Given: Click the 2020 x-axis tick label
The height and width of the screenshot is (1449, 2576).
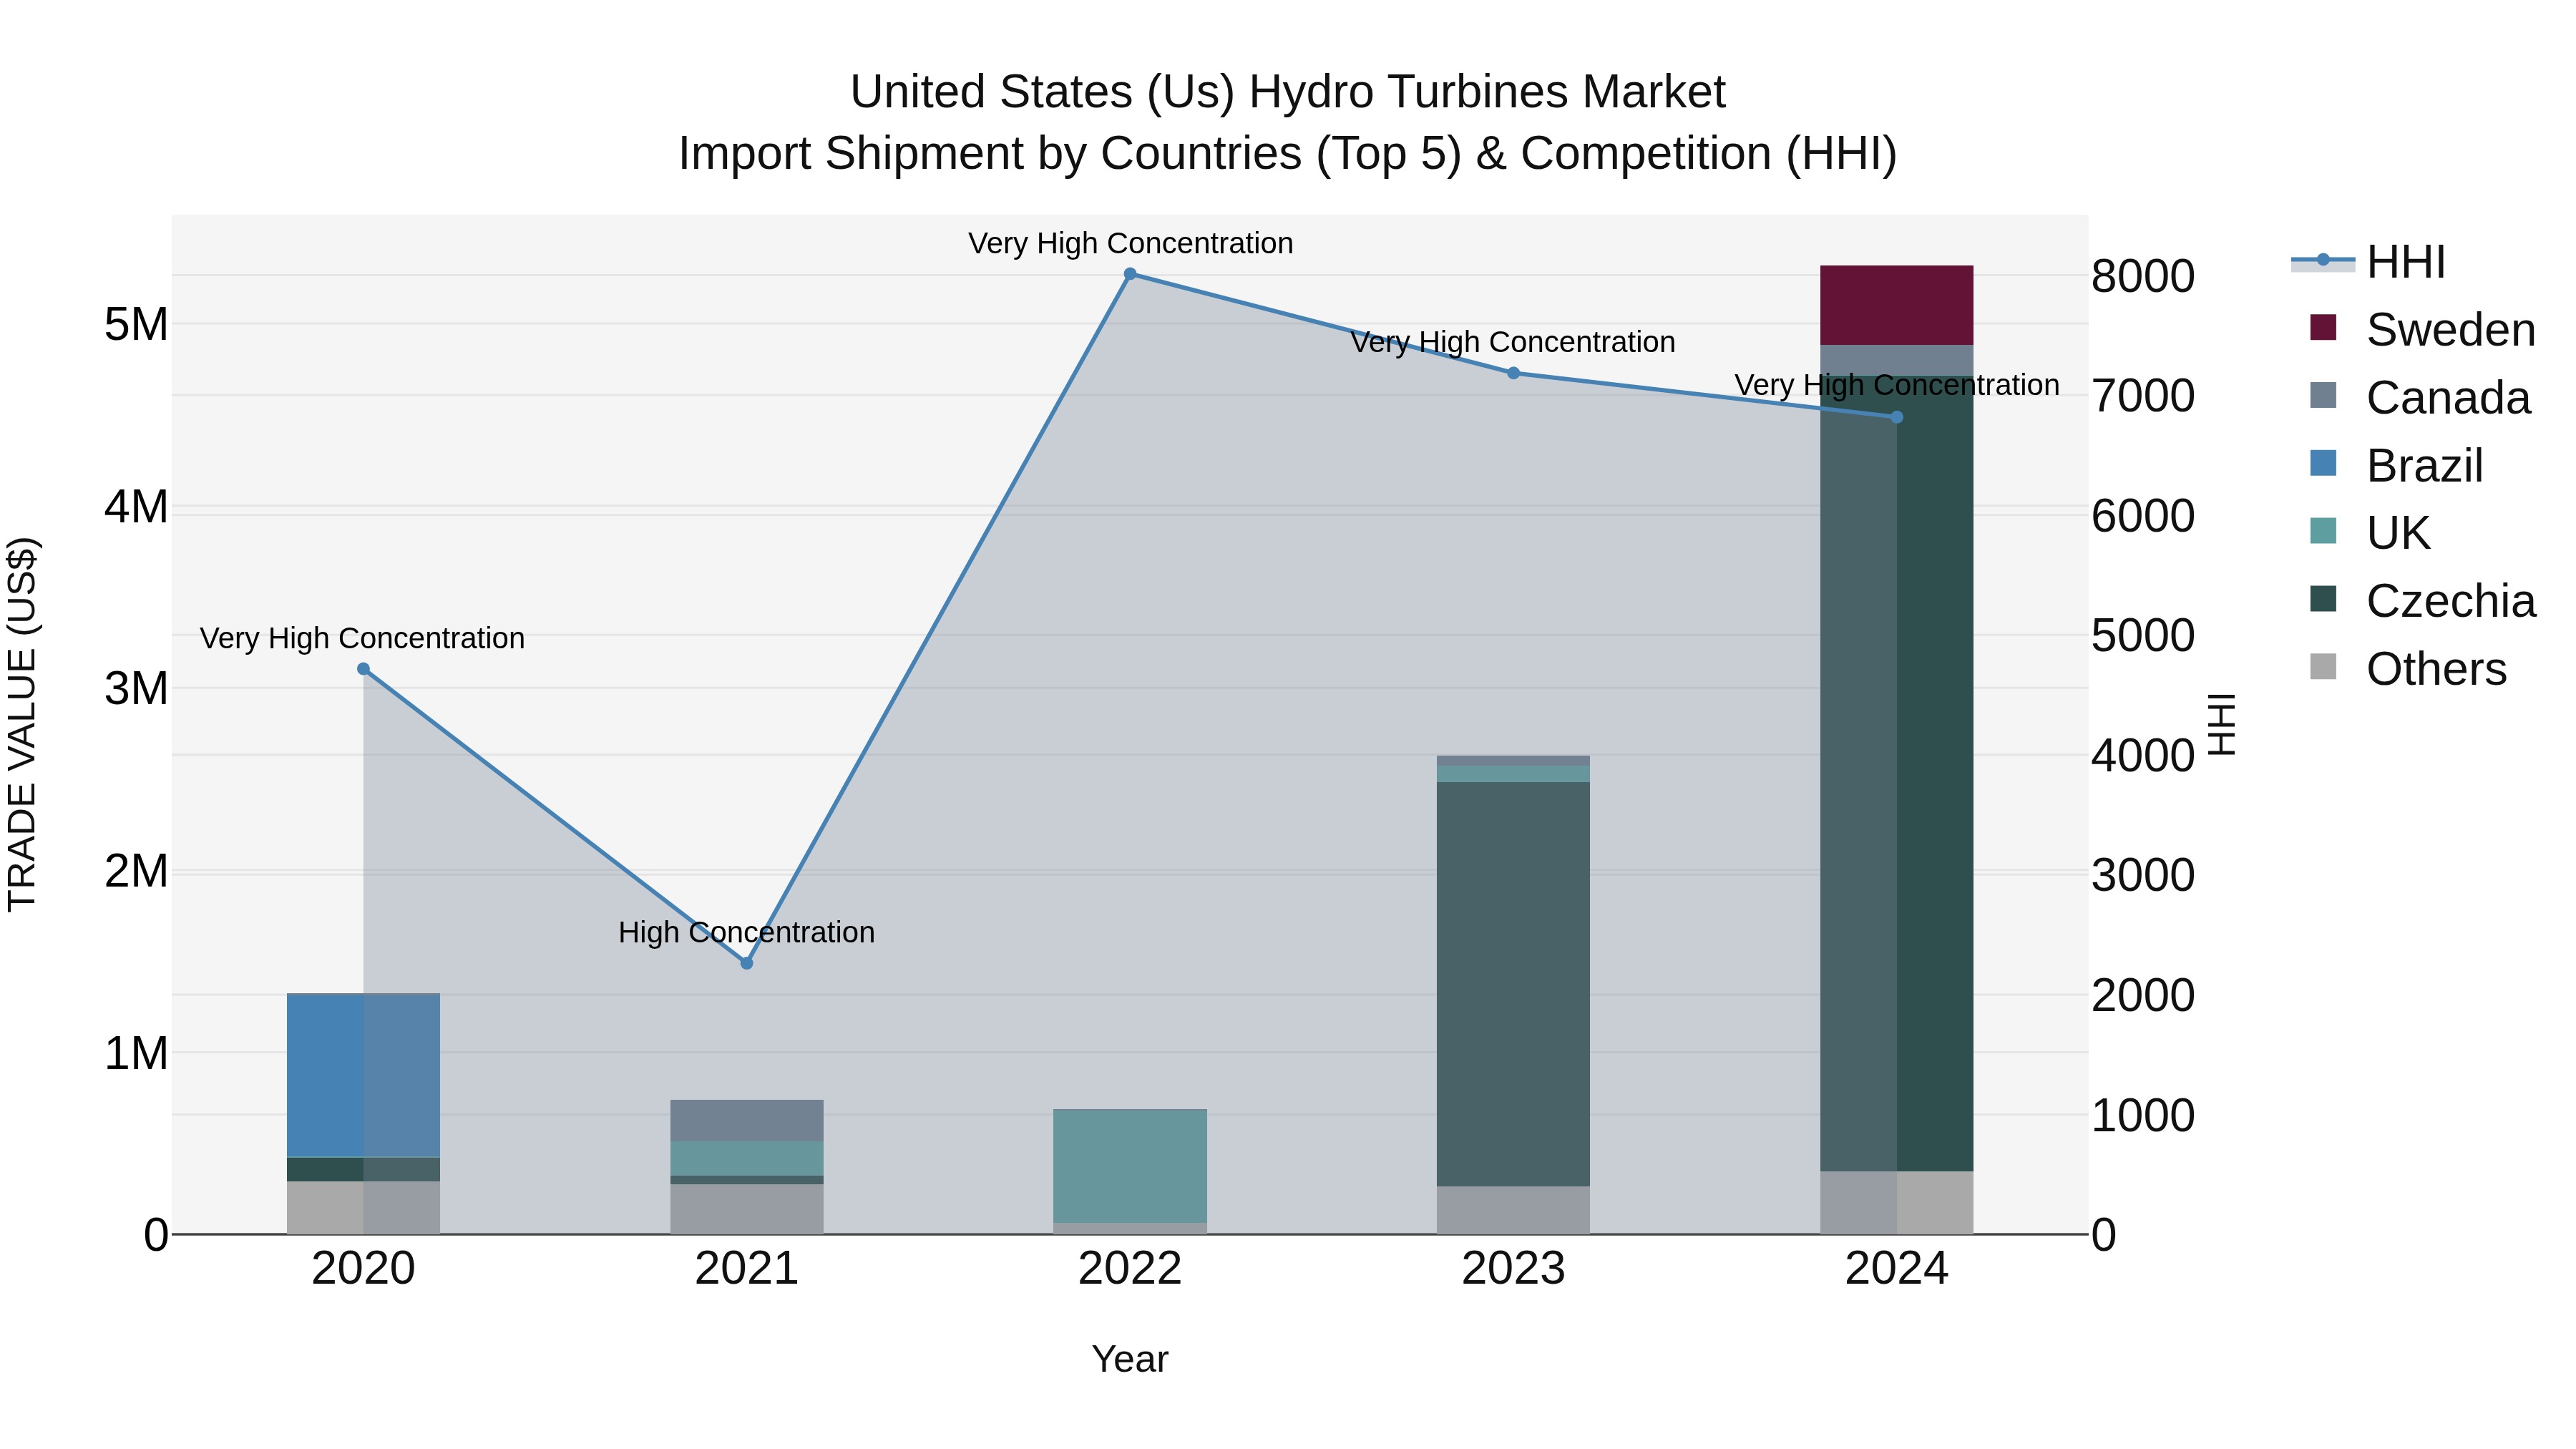Looking at the screenshot, I should point(363,1269).
